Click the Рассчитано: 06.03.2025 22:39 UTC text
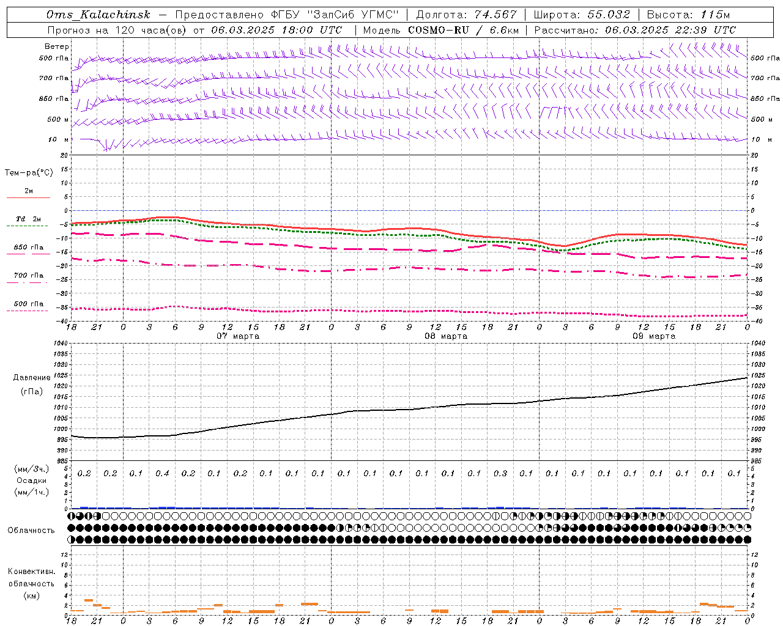The image size is (783, 626). coord(635,30)
